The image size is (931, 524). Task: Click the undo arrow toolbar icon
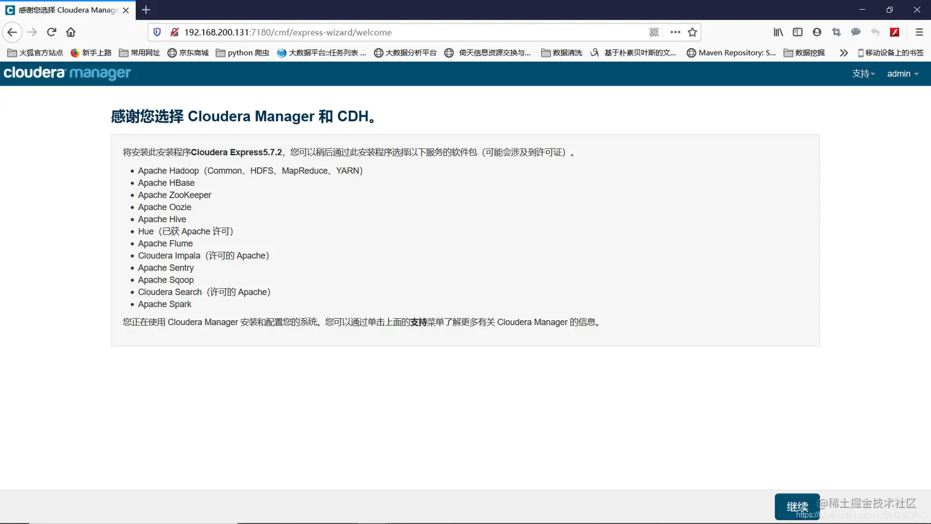pos(875,32)
